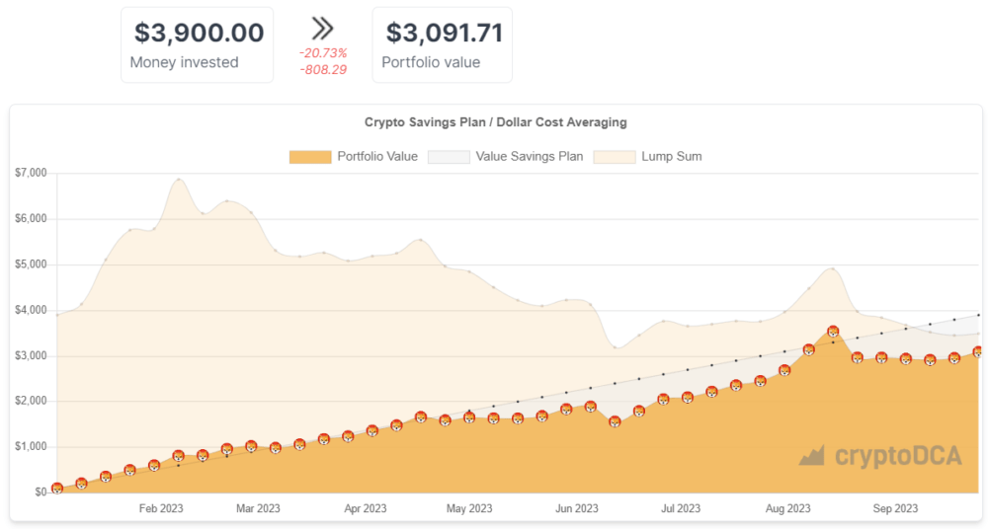Toggle the Portfolio Value legend item
The width and height of the screenshot is (988, 529).
354,157
